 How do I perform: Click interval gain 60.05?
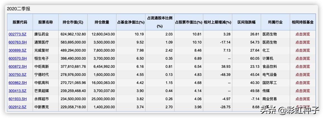[x=255, y=59]
